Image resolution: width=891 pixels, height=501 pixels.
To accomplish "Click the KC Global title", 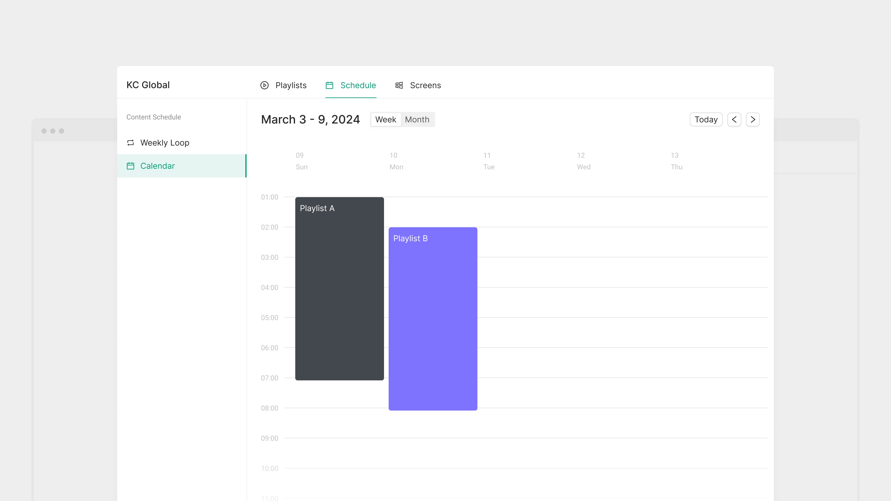I will (x=148, y=85).
